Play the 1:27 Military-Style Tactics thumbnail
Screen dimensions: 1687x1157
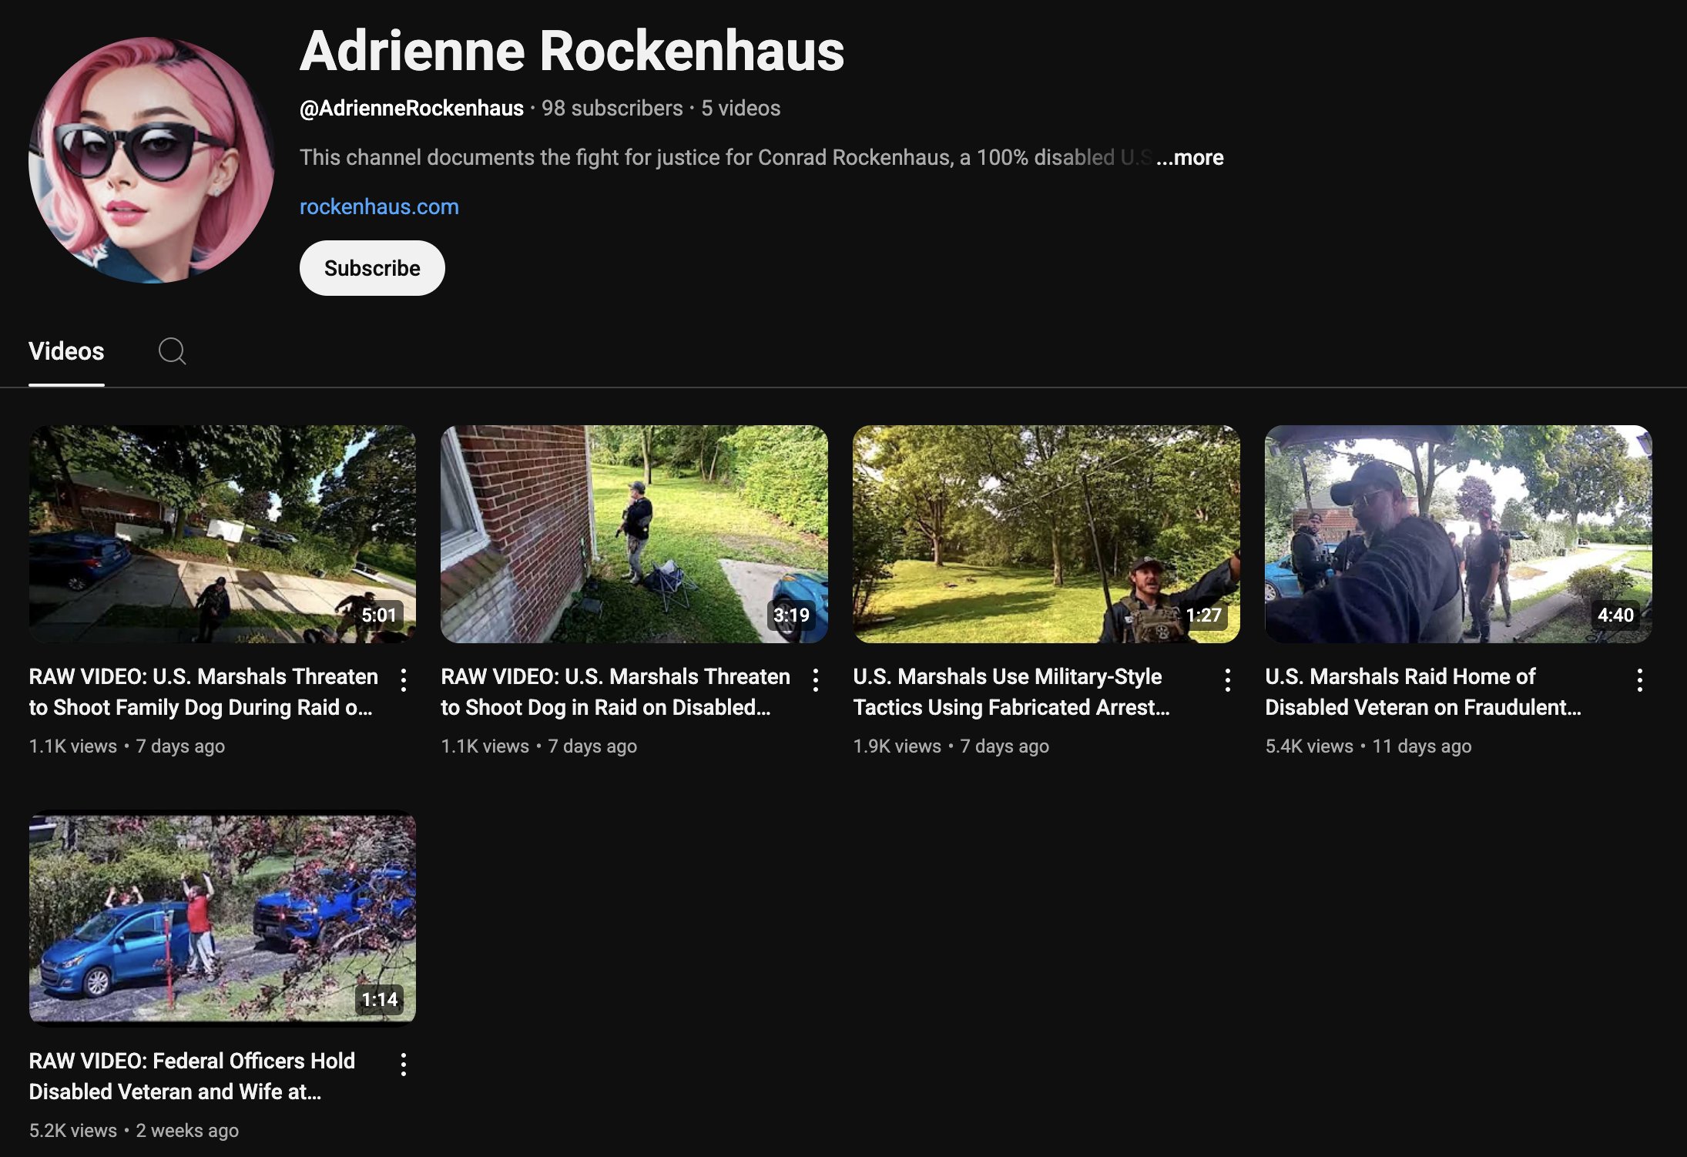(x=1047, y=534)
